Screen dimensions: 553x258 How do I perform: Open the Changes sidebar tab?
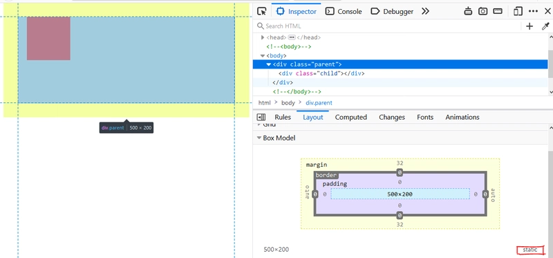point(392,117)
